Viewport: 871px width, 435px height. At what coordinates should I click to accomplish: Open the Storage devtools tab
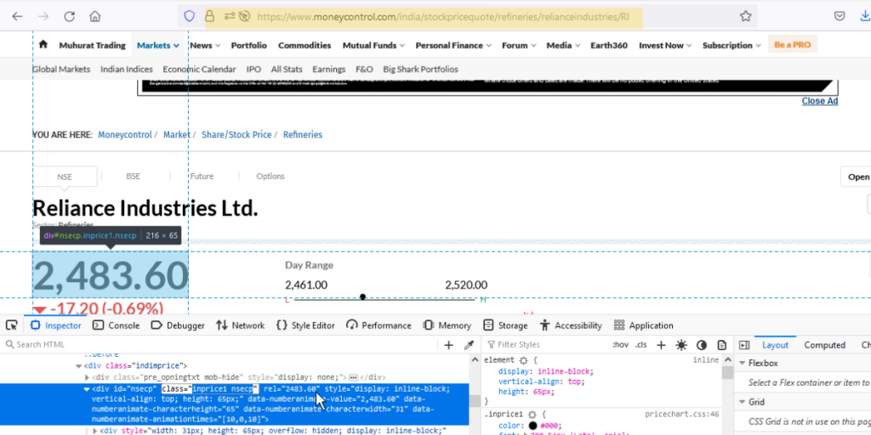pos(505,325)
